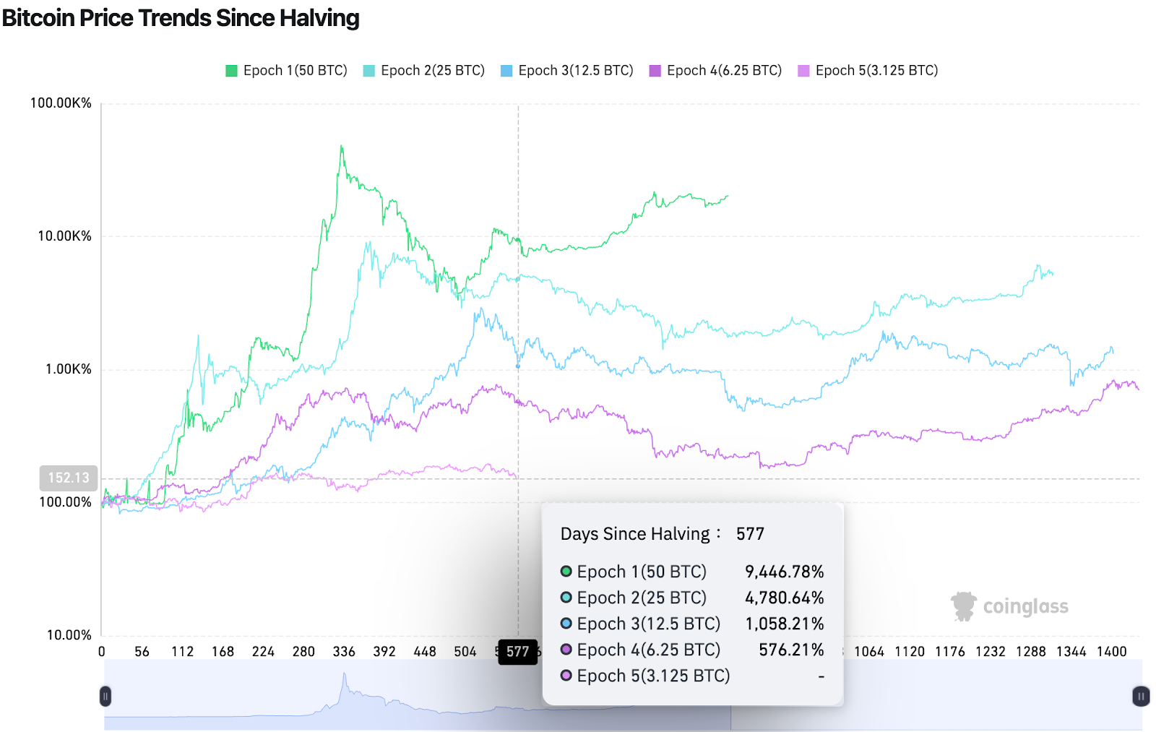Select the 1.00K% y-axis label
The width and height of the screenshot is (1156, 732).
69,369
